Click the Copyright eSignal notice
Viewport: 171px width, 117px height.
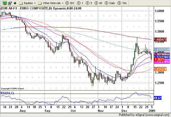click(x=12, y=89)
